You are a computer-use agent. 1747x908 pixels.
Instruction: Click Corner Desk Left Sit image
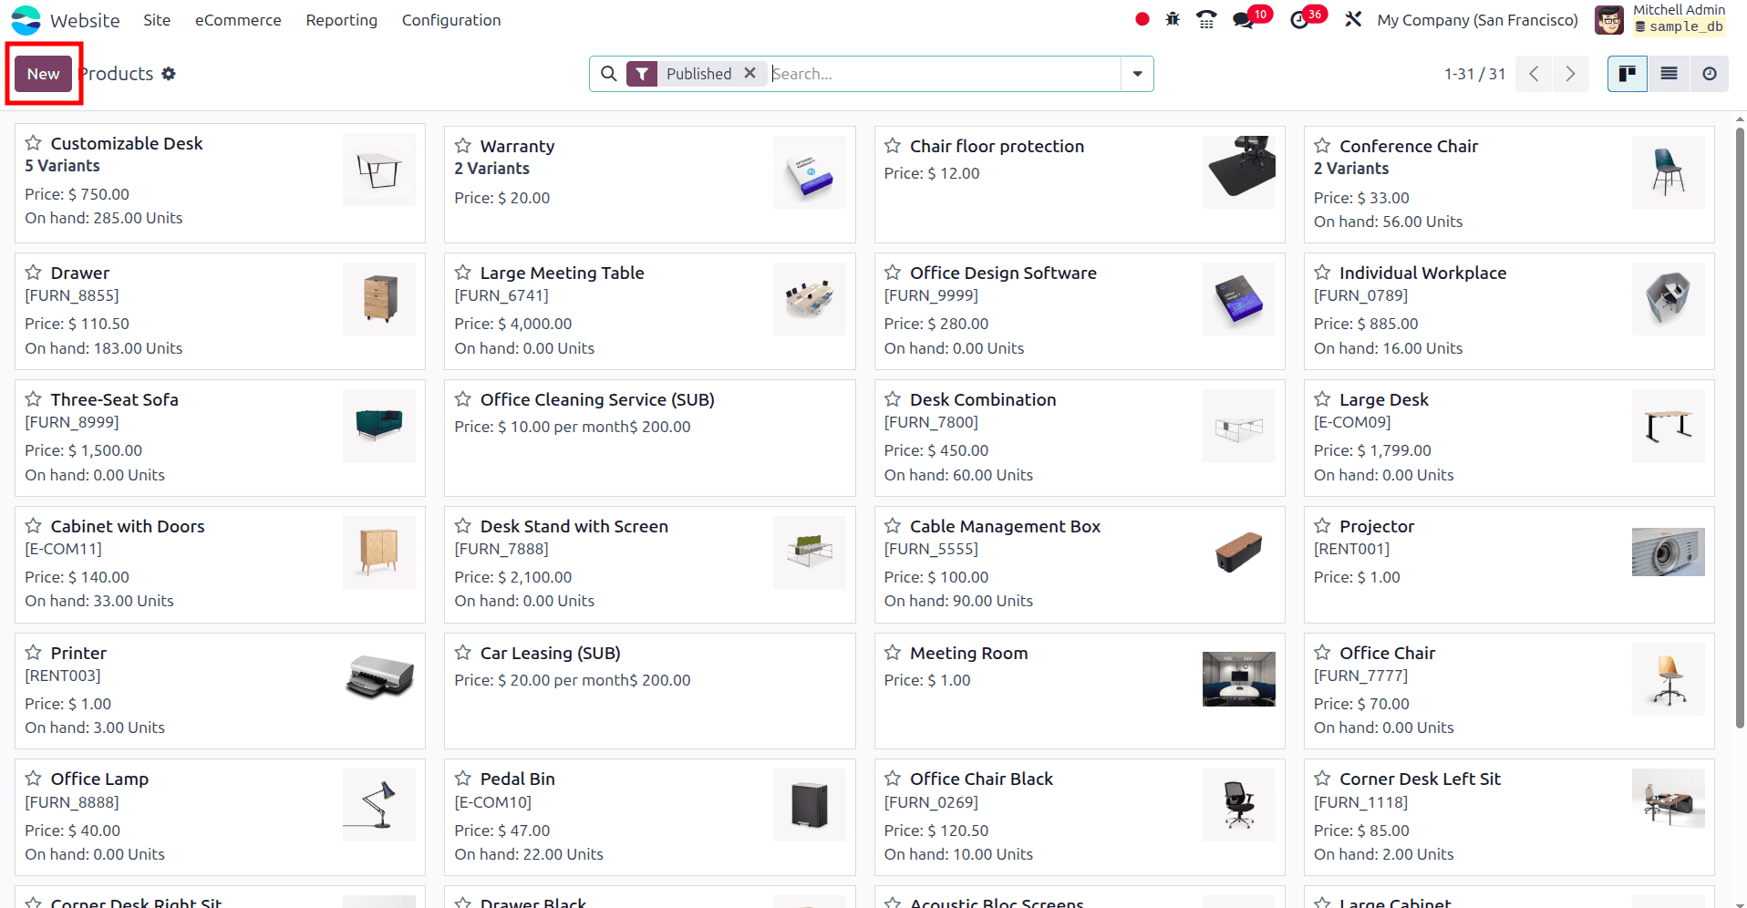(1669, 799)
